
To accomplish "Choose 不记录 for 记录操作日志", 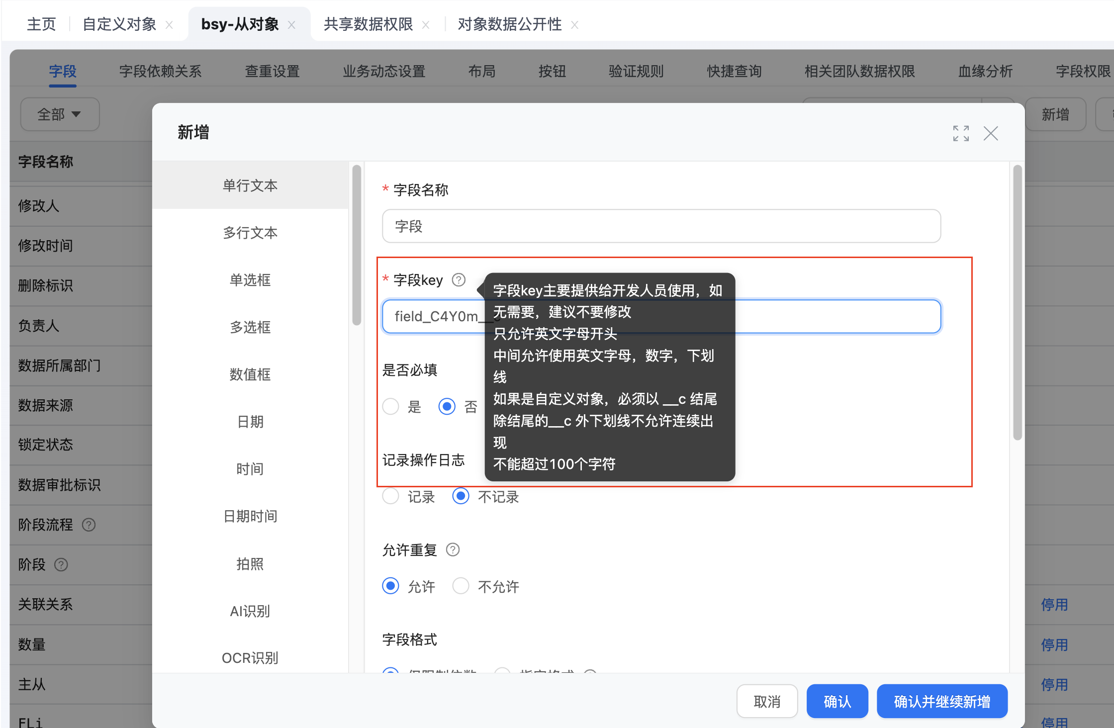I will (x=461, y=496).
